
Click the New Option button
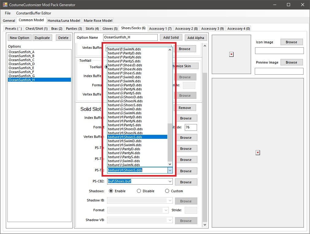tap(19, 38)
